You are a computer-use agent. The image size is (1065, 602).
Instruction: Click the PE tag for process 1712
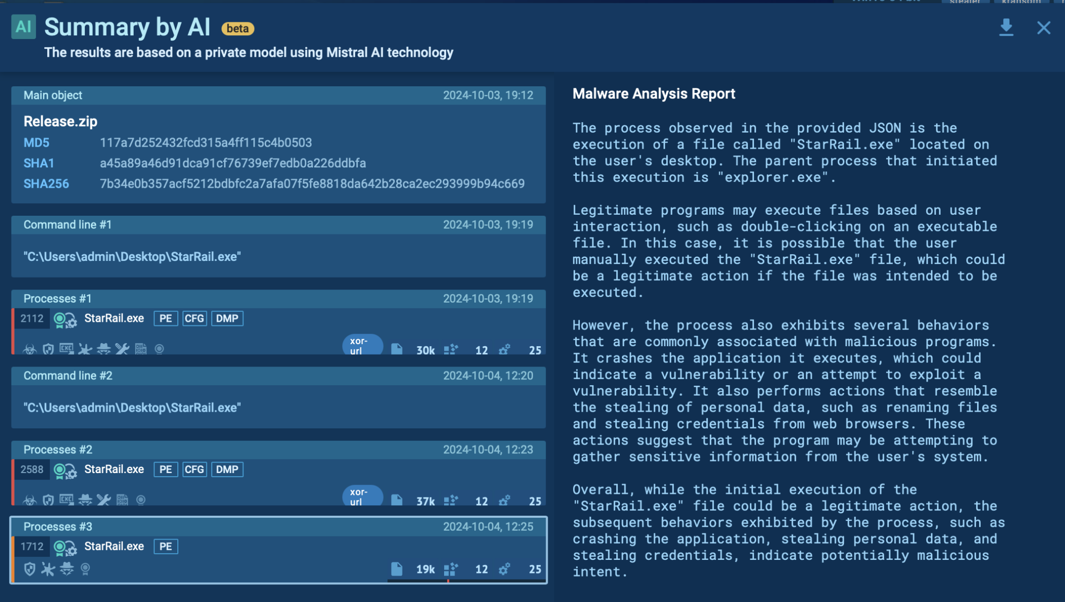[166, 546]
